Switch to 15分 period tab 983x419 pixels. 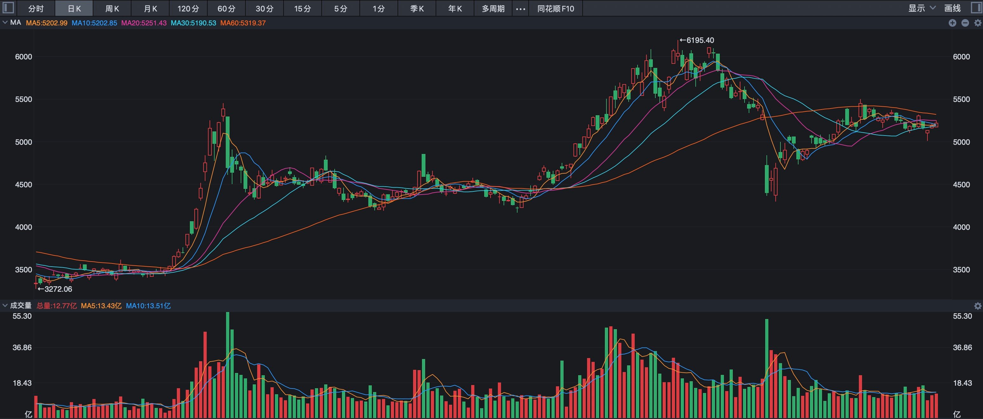pos(303,8)
